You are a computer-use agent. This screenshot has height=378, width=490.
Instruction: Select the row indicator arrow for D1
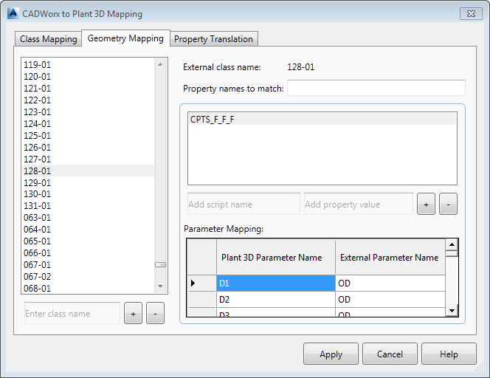pyautogui.click(x=194, y=283)
